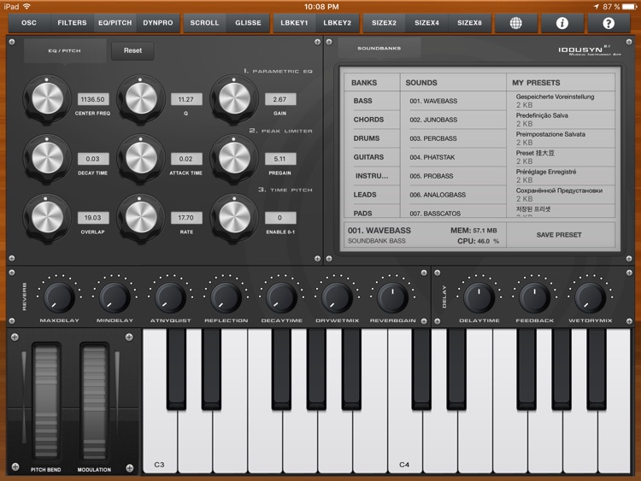
Task: Switch to the FILTERS tab
Action: (x=72, y=23)
